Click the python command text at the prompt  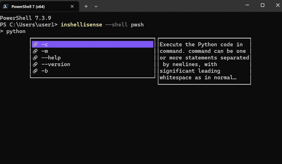(x=16, y=31)
